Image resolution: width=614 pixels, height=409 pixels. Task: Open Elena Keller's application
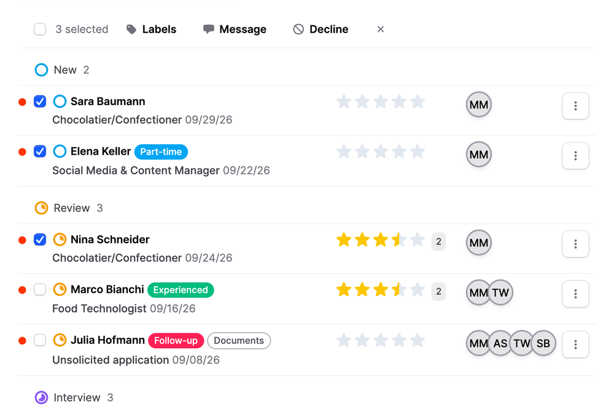(x=101, y=151)
